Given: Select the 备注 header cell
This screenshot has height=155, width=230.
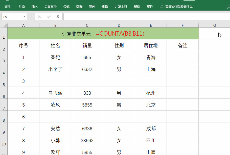Looking at the screenshot, I should click(182, 45).
